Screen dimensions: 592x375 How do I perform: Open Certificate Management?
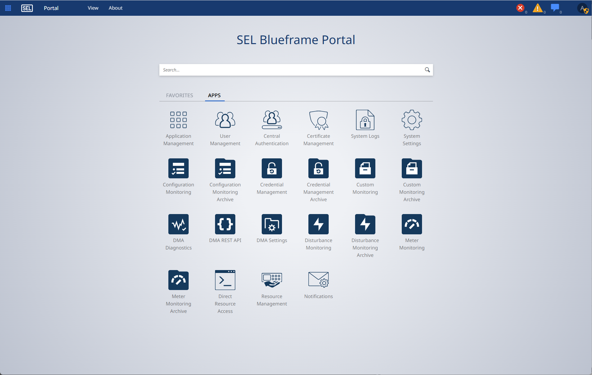[318, 120]
